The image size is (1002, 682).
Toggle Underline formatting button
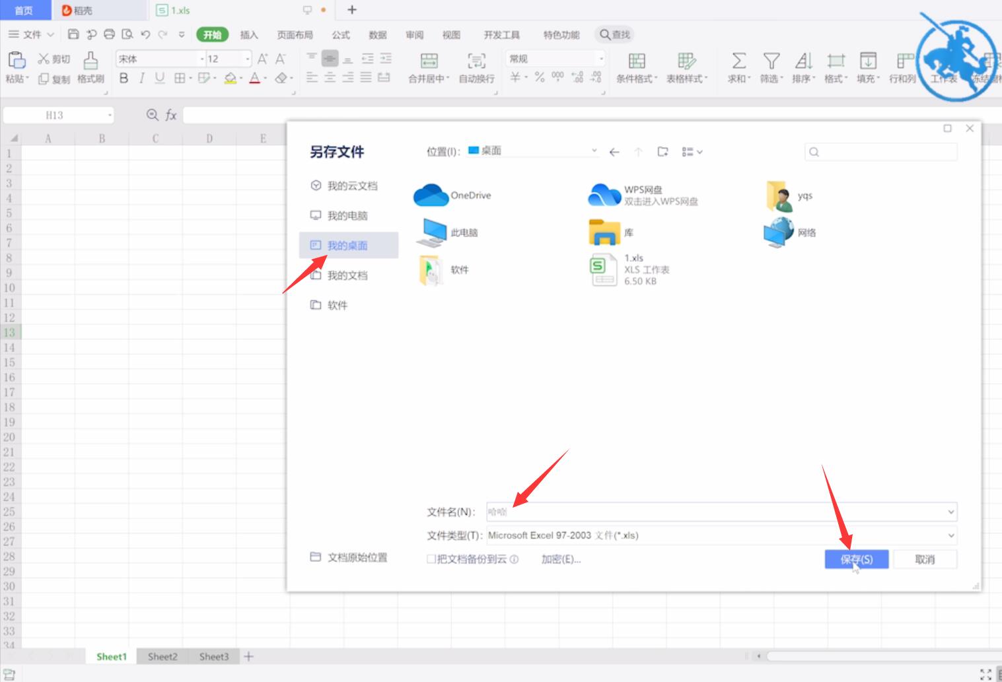[159, 78]
